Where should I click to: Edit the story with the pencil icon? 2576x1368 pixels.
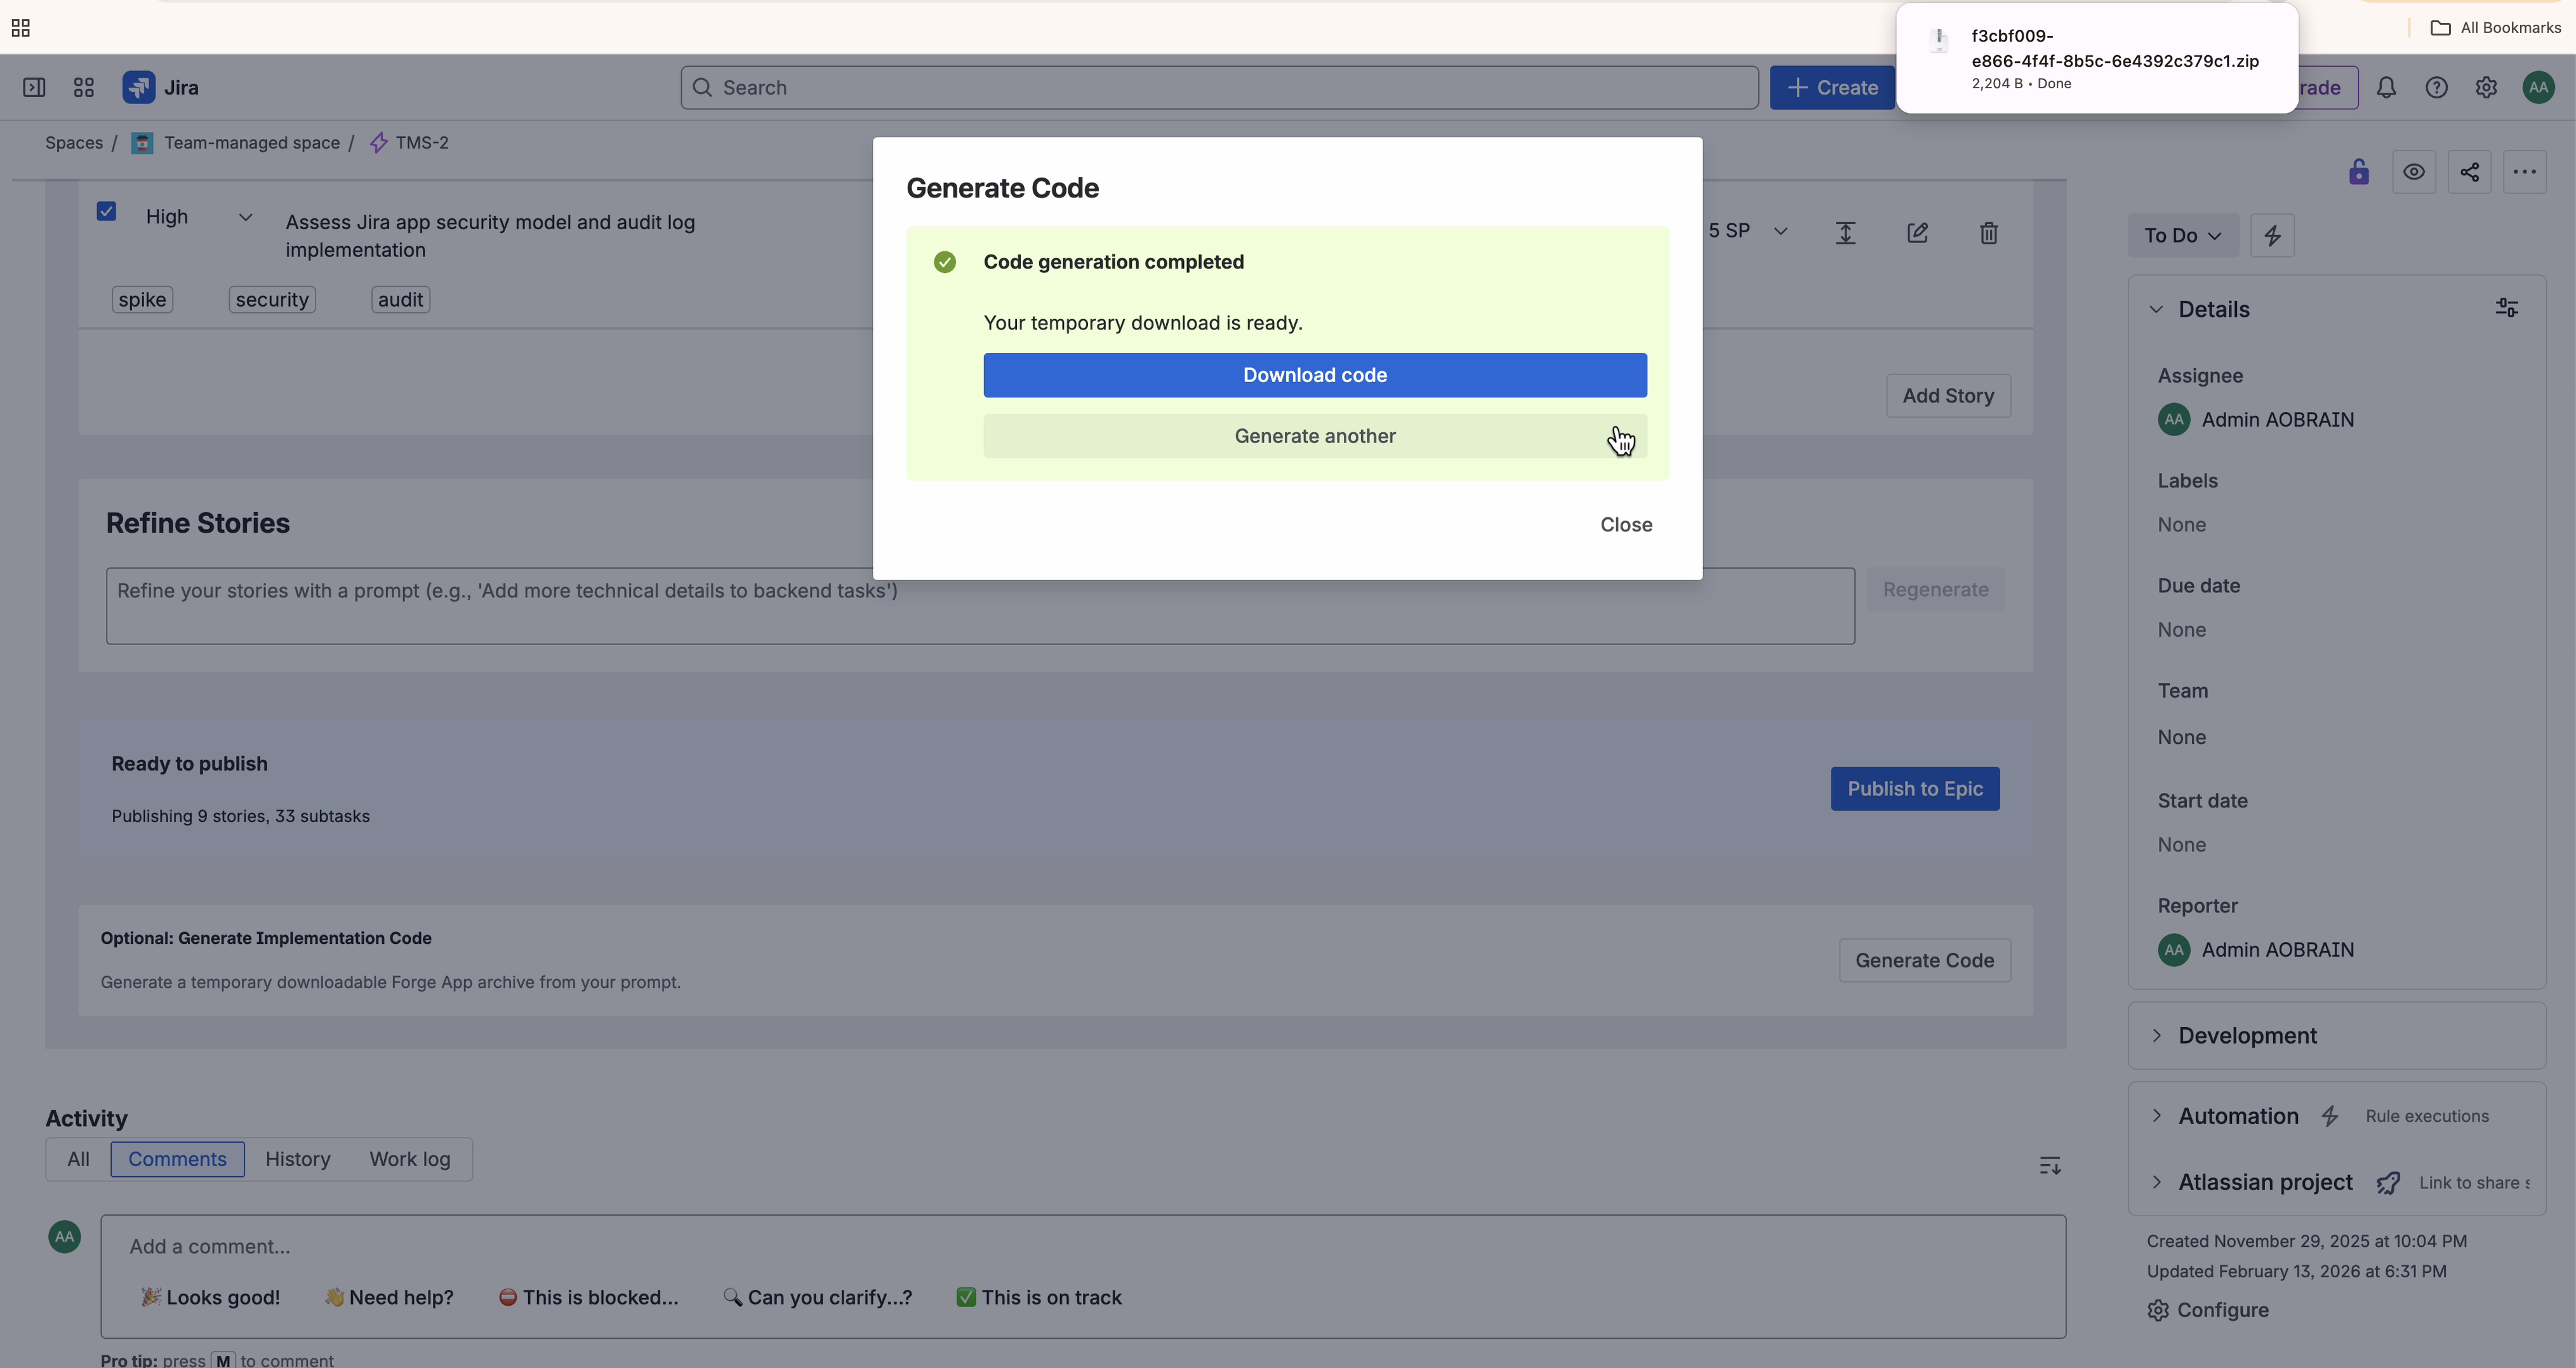[x=1917, y=233]
